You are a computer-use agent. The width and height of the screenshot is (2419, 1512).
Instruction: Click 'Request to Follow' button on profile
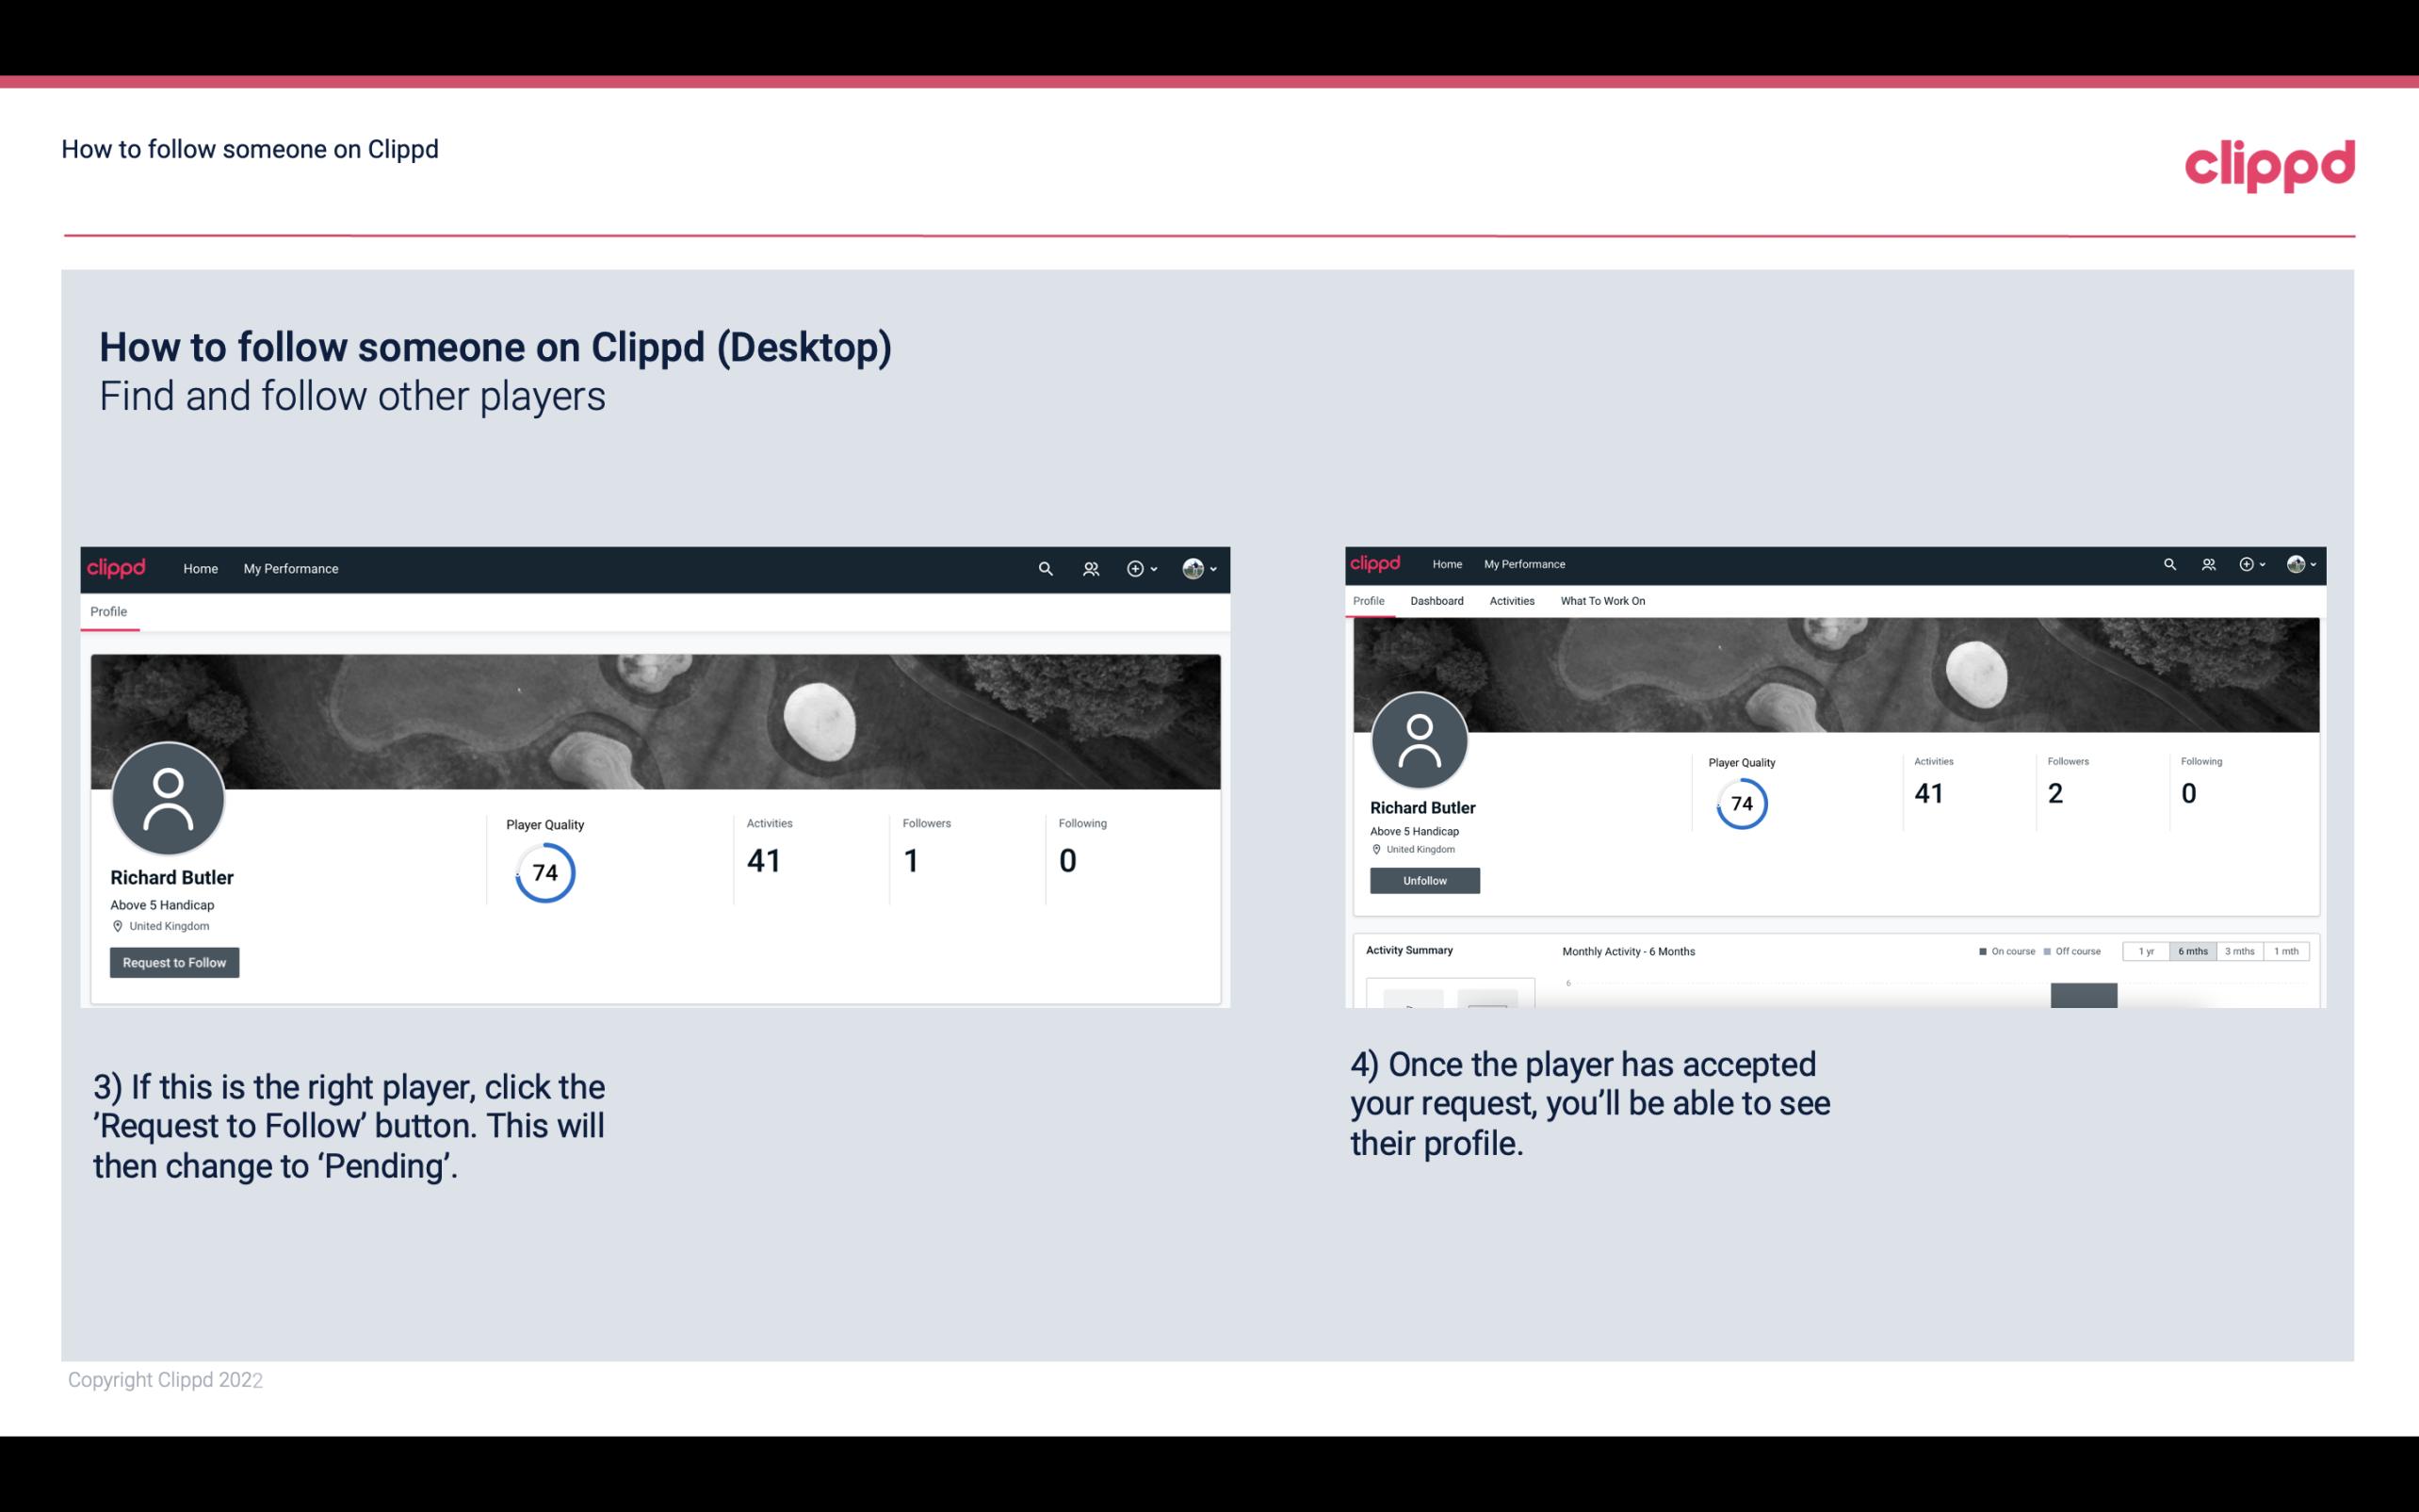pyautogui.click(x=174, y=962)
